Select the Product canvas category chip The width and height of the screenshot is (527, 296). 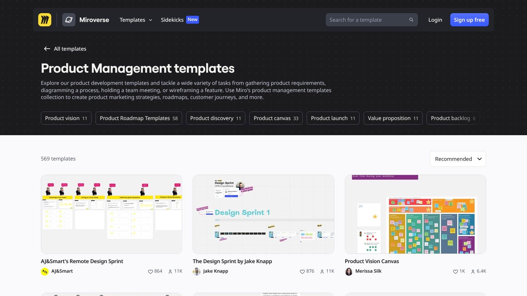[x=276, y=118]
